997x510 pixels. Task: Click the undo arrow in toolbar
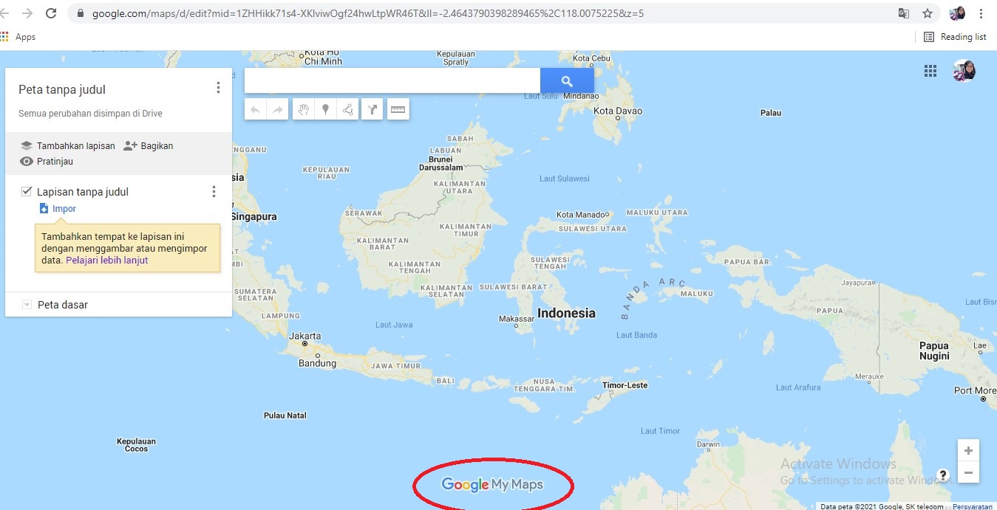point(255,110)
